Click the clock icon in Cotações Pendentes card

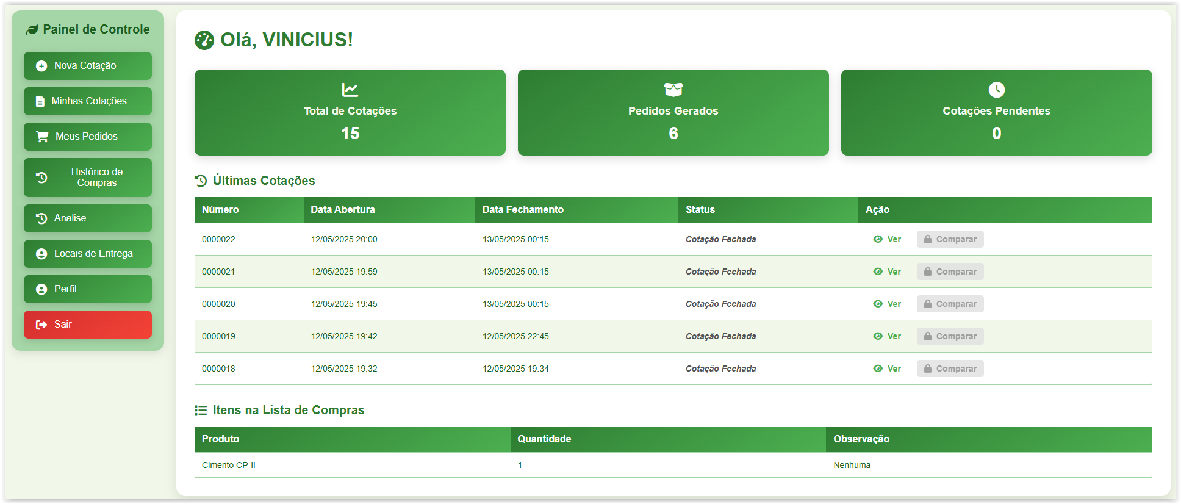tap(997, 90)
